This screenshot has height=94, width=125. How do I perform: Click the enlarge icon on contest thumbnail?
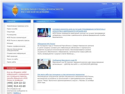pyautogui.click(x=50, y=36)
